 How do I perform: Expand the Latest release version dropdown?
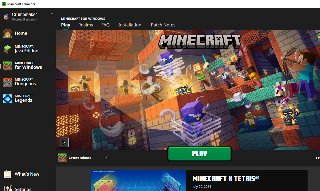[x=107, y=158]
